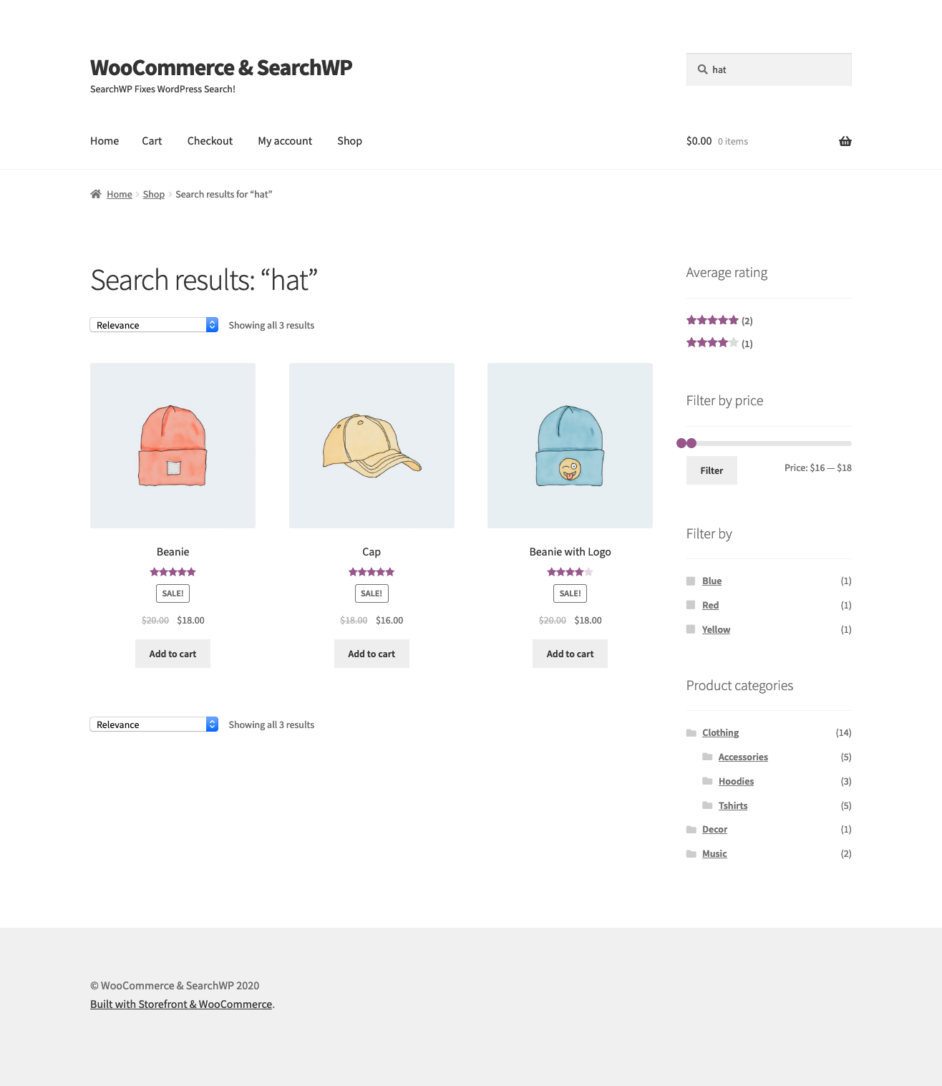Open the Beanie with Logo product image
942x1086 pixels.
pyautogui.click(x=570, y=445)
